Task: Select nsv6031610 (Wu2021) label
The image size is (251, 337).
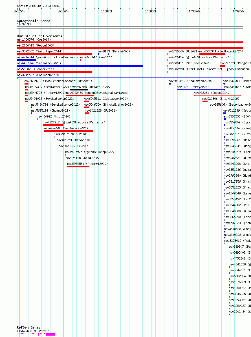Action: (96, 57)
